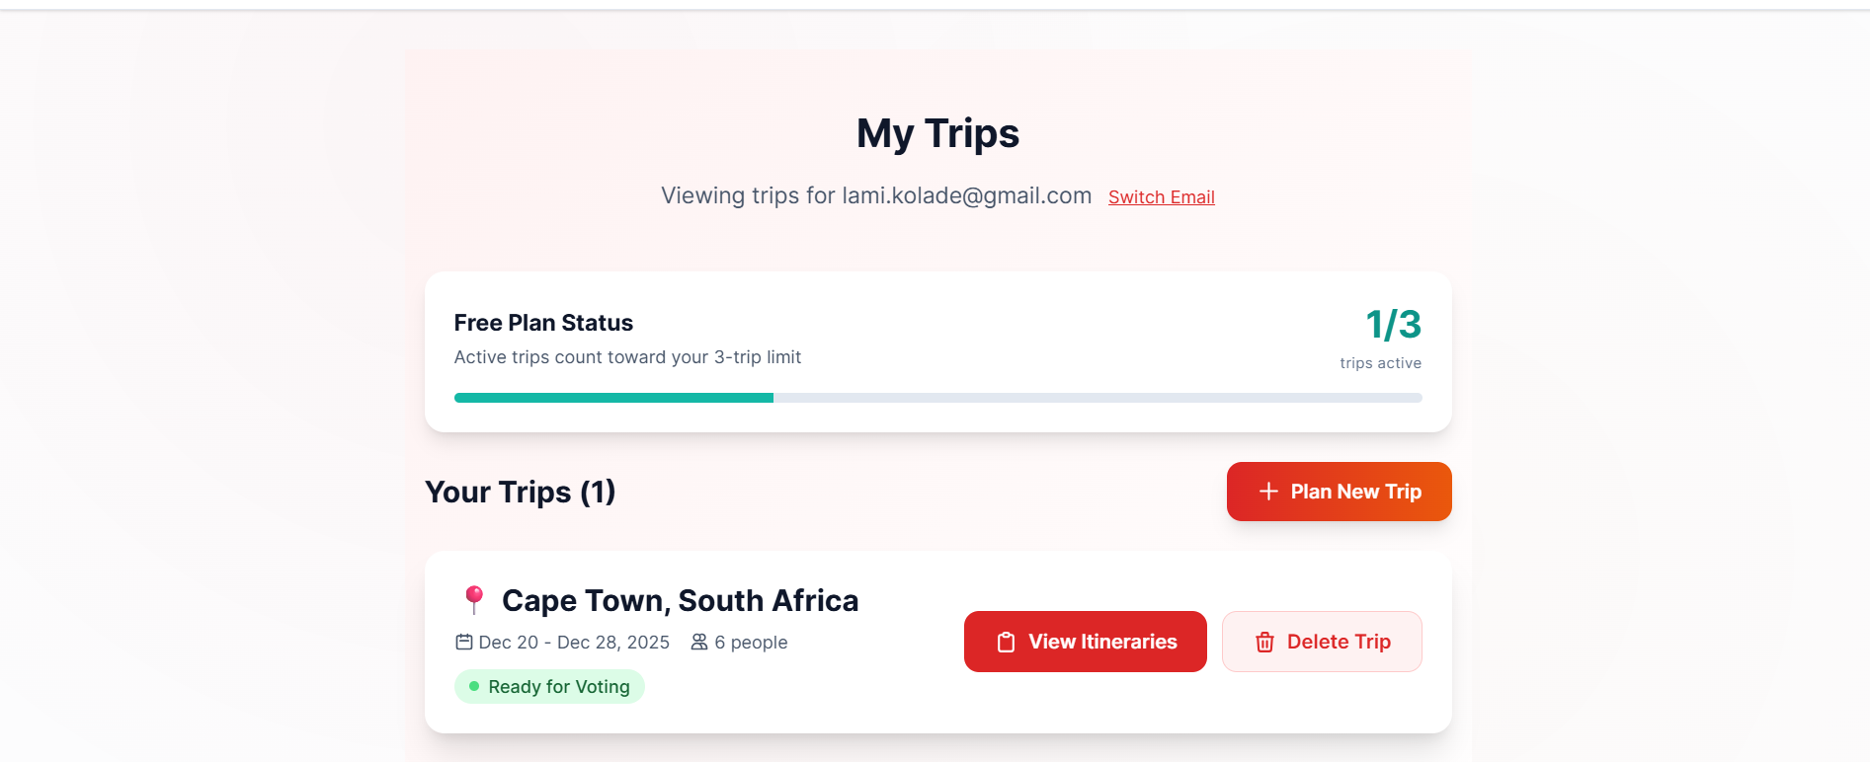Click the red location pin icon
Screen dimensions: 1870x762
click(x=474, y=599)
